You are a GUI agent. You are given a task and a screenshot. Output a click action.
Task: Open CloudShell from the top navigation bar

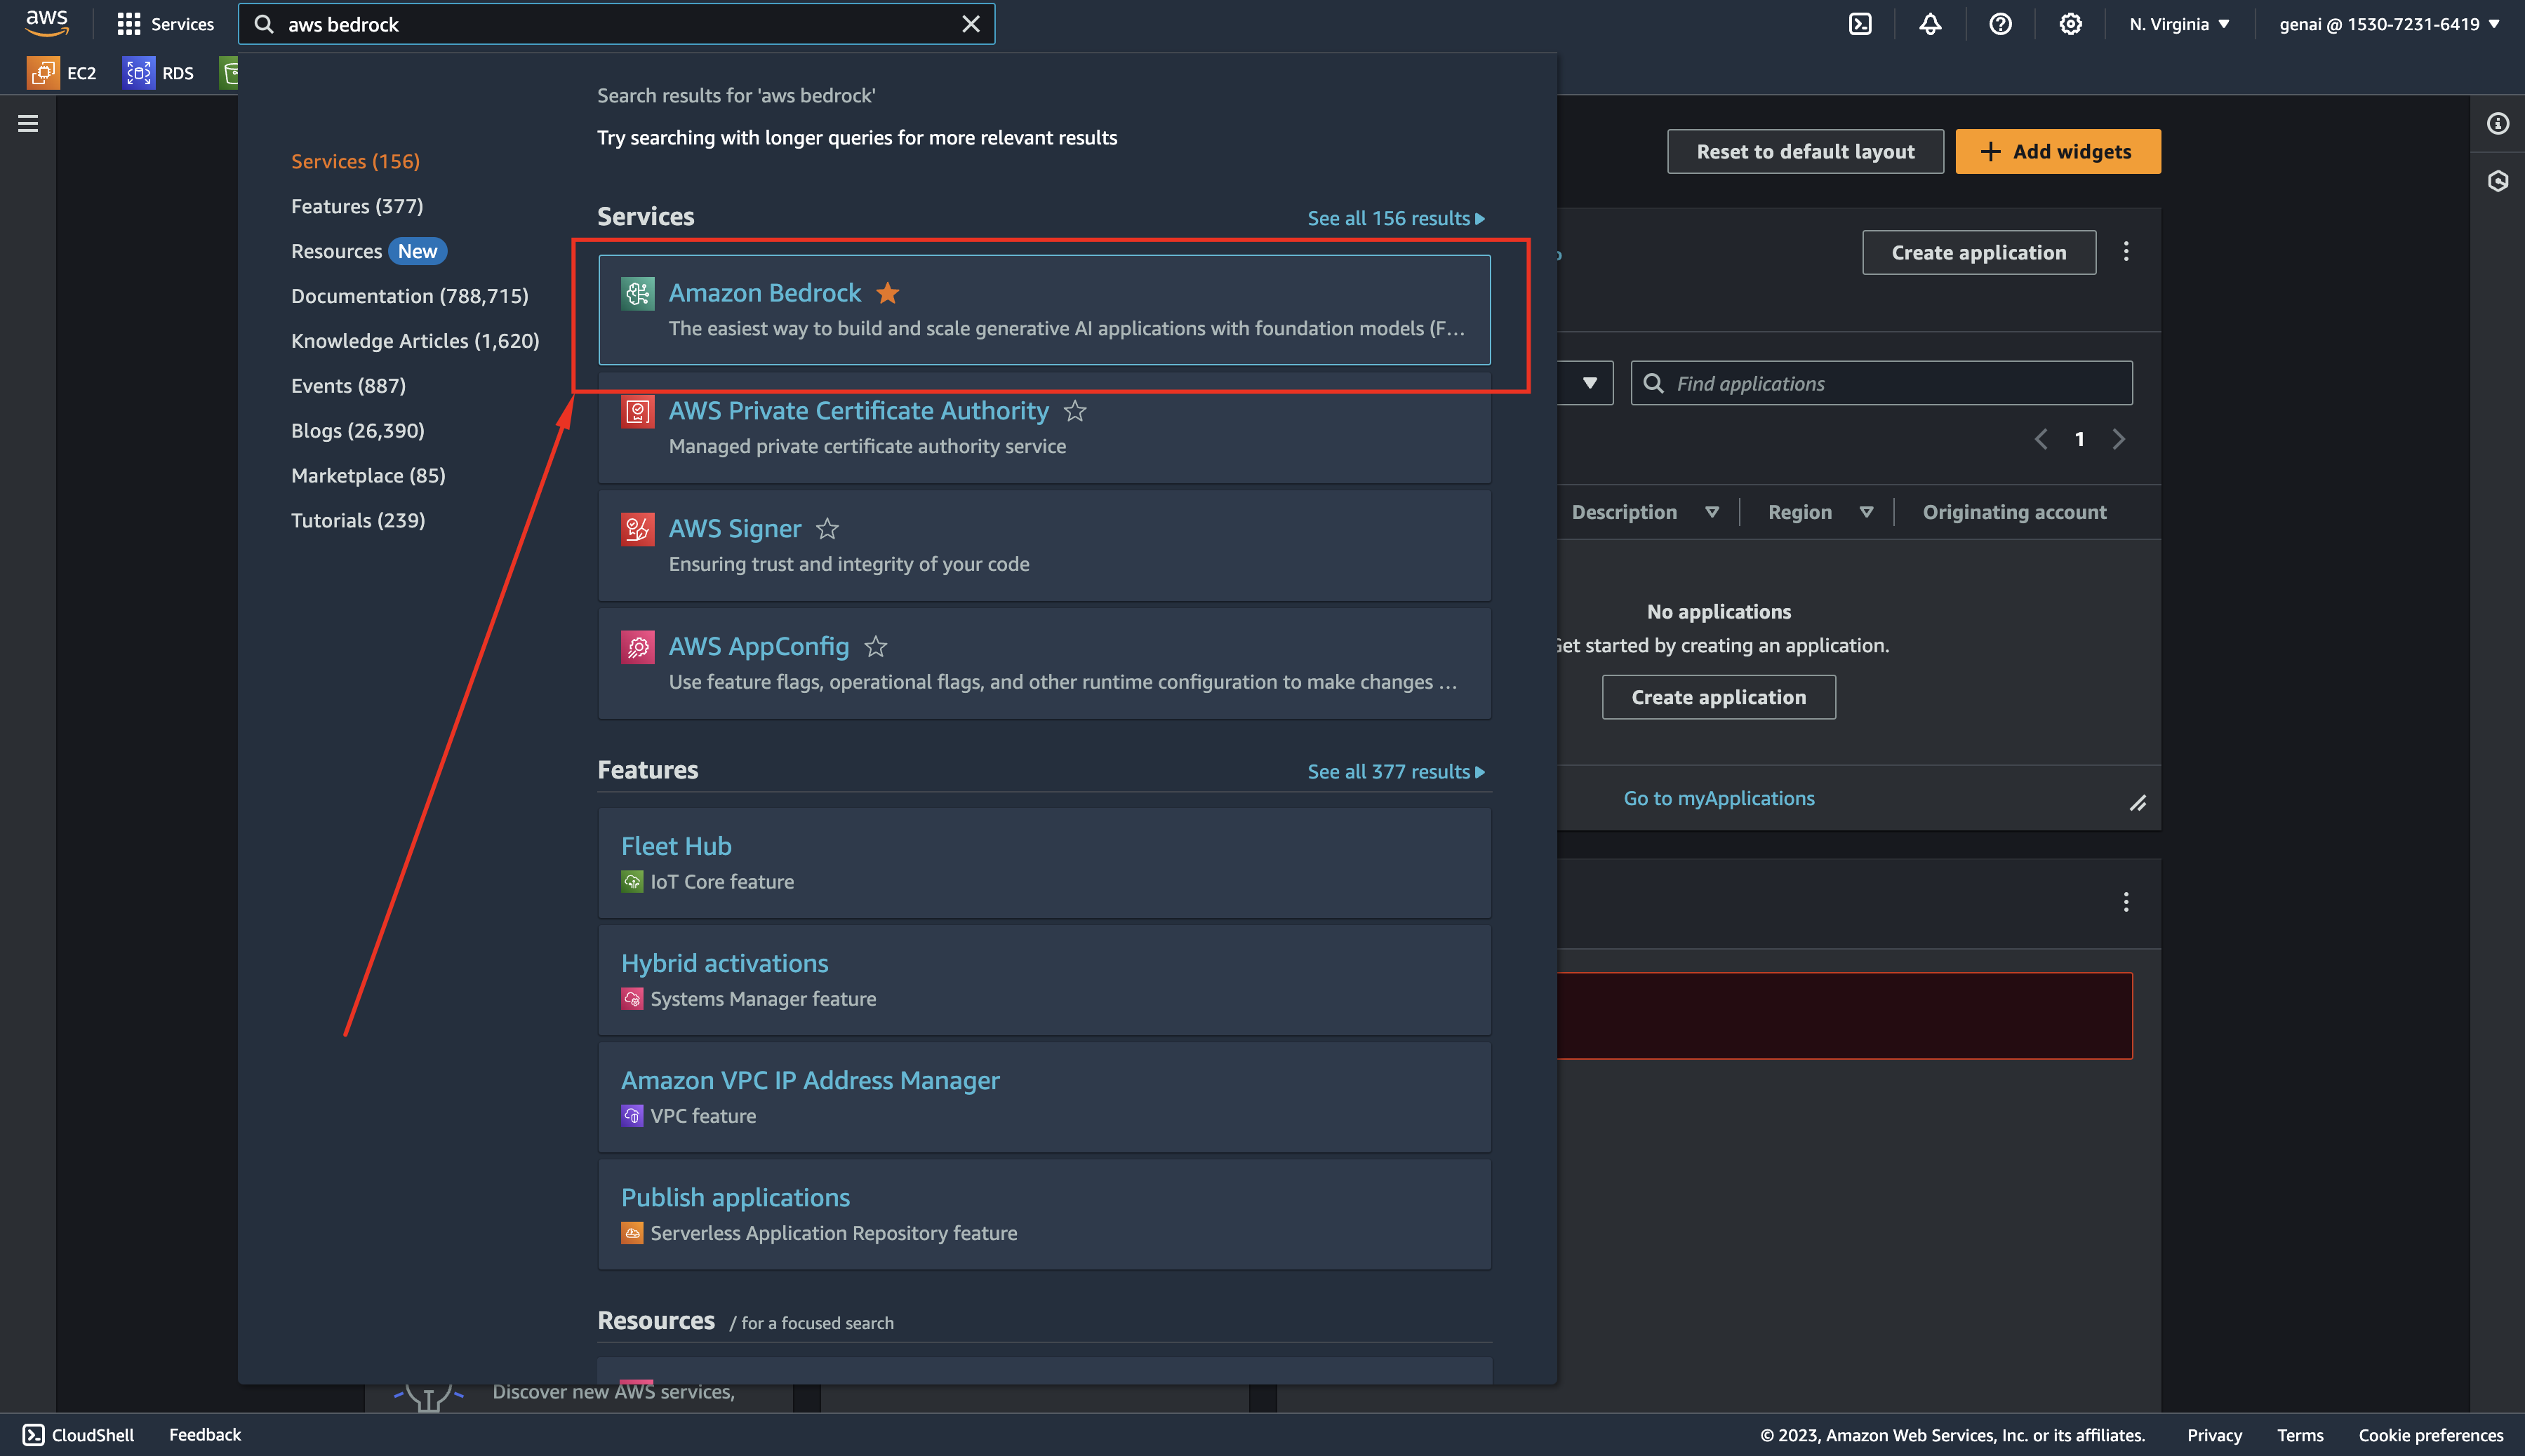(x=1860, y=23)
